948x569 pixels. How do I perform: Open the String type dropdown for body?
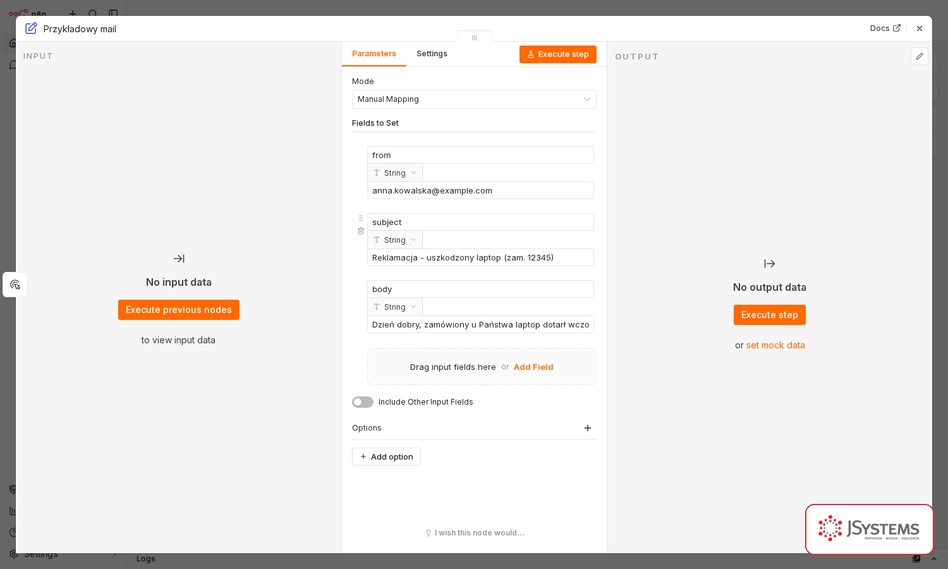coord(395,307)
